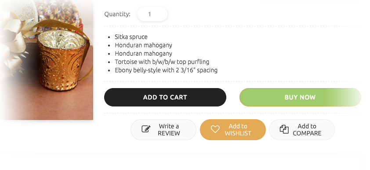Add the item via Add to WISHLIST
The height and width of the screenshot is (170, 370).
tap(232, 130)
